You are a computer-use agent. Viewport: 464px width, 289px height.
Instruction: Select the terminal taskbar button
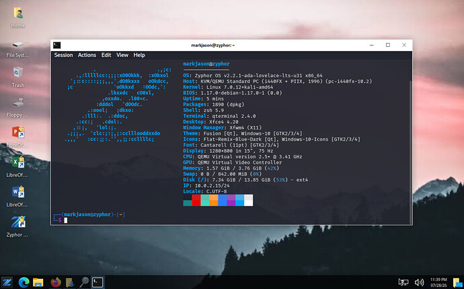(98, 282)
